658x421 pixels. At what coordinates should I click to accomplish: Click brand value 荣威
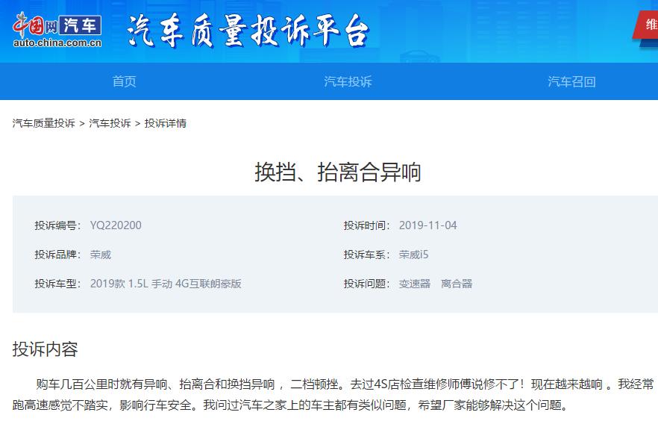pyautogui.click(x=100, y=255)
